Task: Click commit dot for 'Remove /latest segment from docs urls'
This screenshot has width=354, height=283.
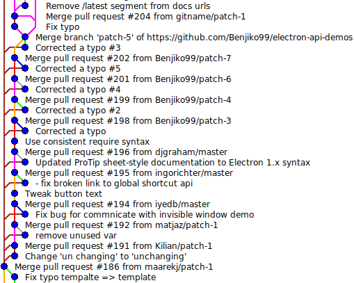Action: click(x=25, y=6)
